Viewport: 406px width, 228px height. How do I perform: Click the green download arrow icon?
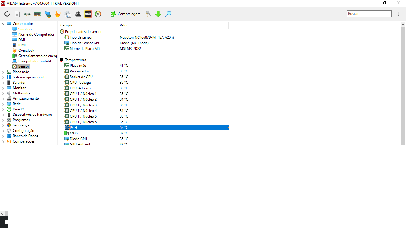point(158,14)
